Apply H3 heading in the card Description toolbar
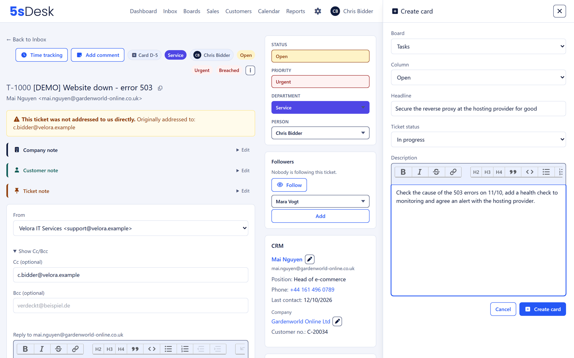This screenshot has height=358, width=574. pyautogui.click(x=488, y=172)
